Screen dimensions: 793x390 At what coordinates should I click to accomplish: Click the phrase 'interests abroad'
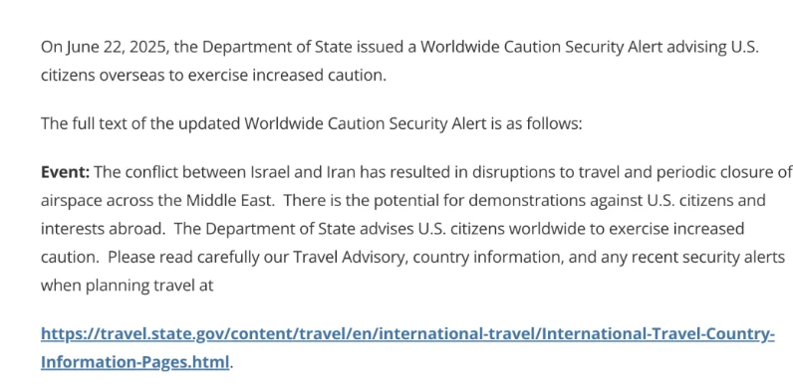[x=101, y=230]
